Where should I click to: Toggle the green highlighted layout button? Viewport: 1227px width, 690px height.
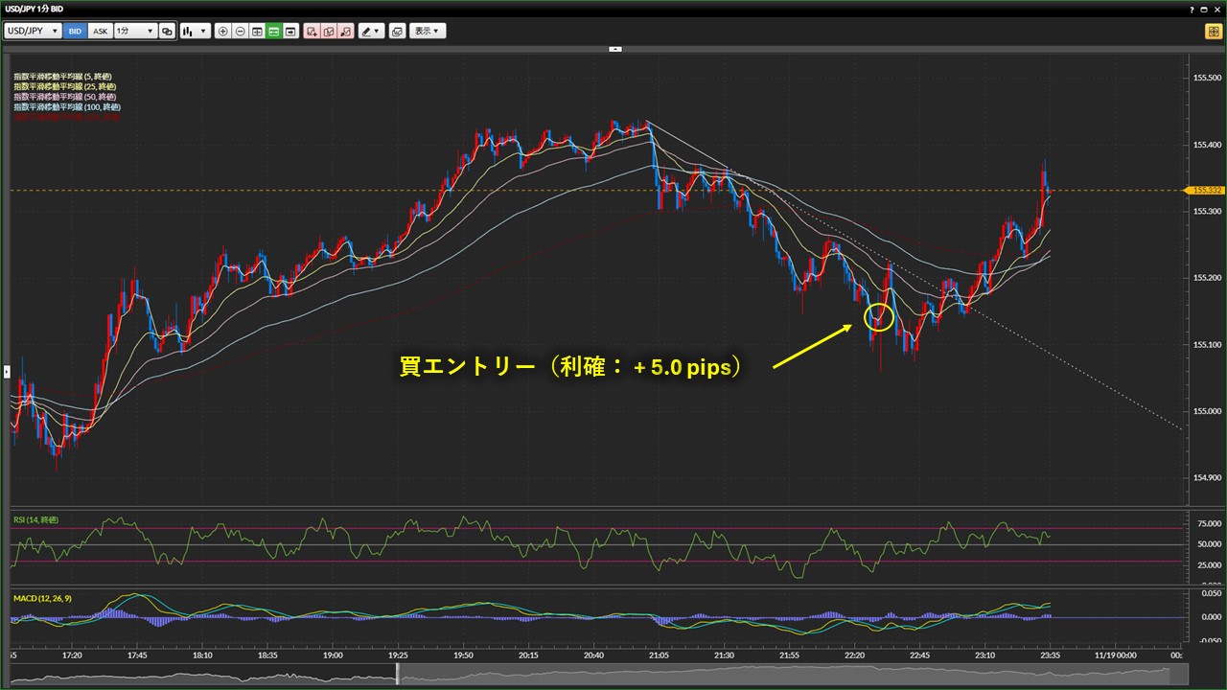[273, 31]
